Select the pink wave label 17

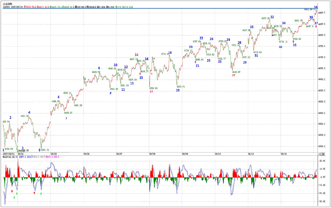coord(151,92)
